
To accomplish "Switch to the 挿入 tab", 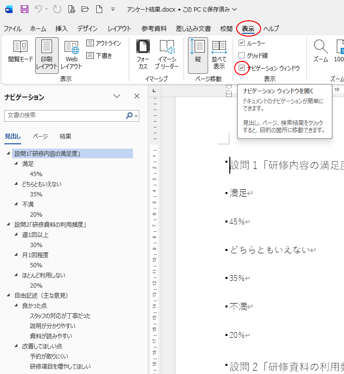I will [x=61, y=28].
